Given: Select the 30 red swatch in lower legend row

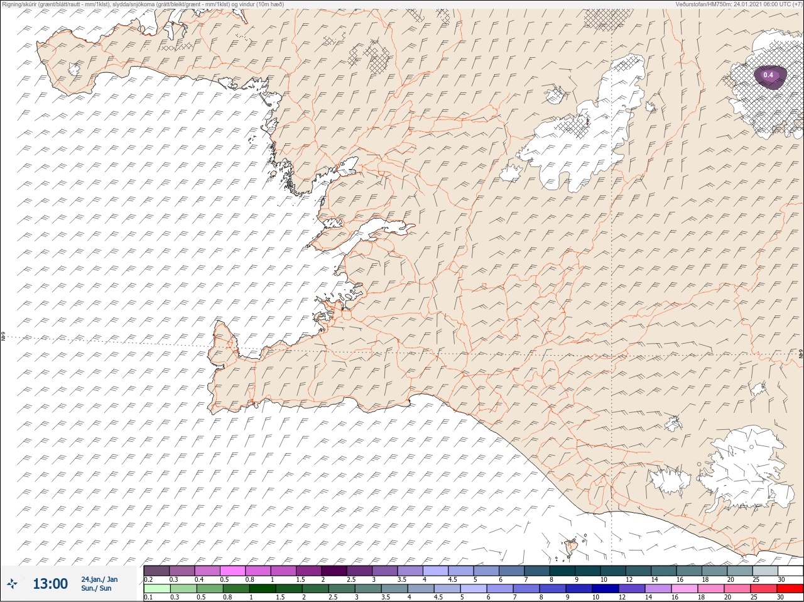Looking at the screenshot, I should point(790,589).
